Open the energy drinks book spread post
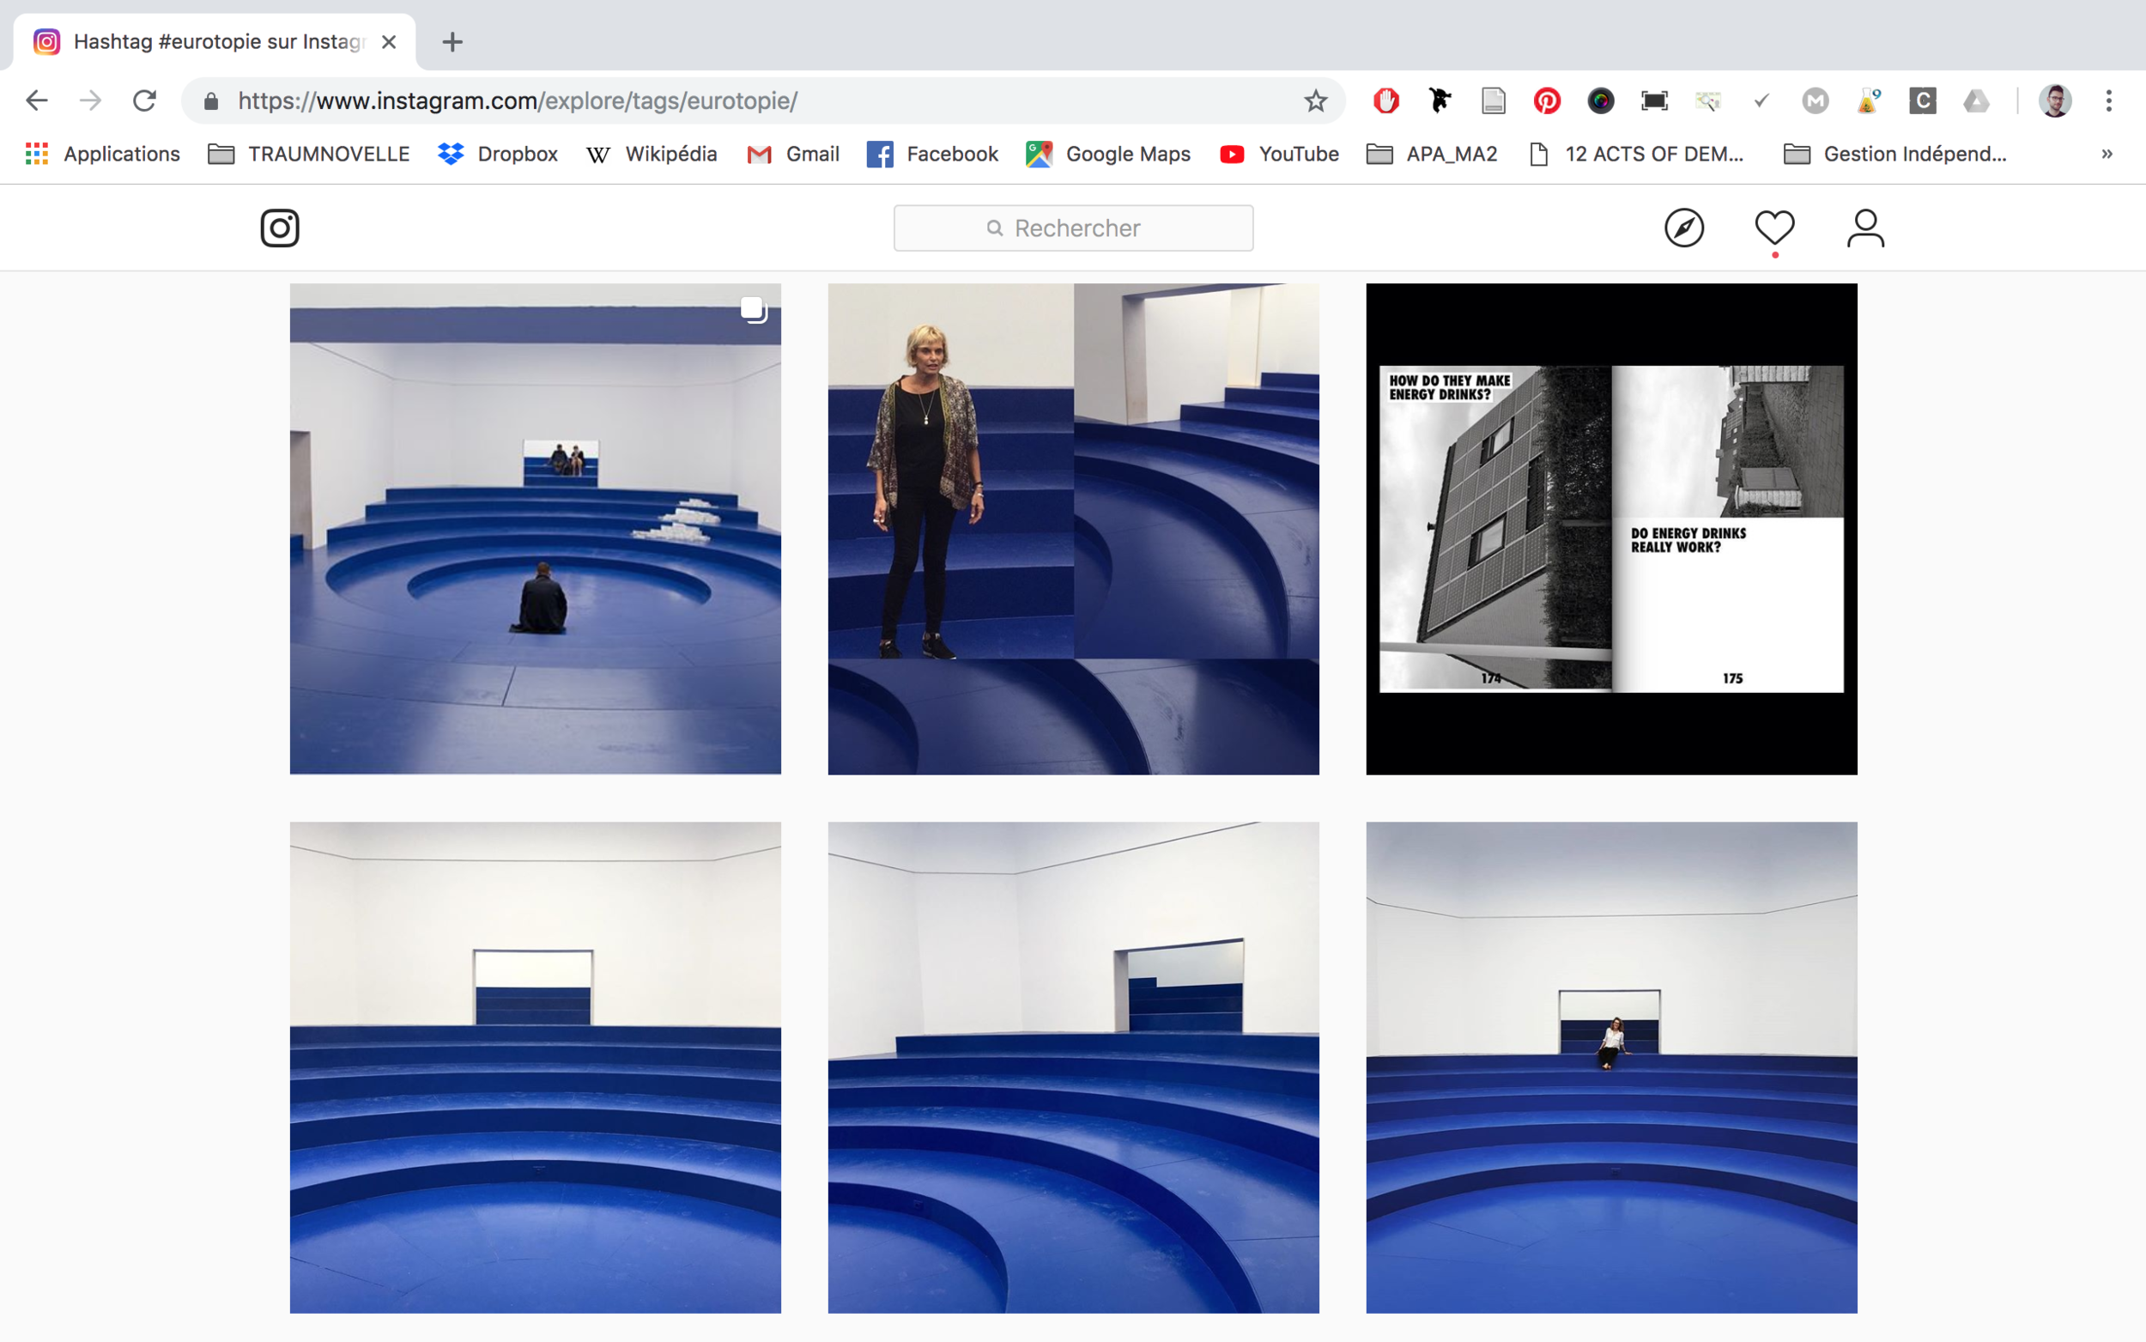The height and width of the screenshot is (1342, 2146). (x=1611, y=529)
